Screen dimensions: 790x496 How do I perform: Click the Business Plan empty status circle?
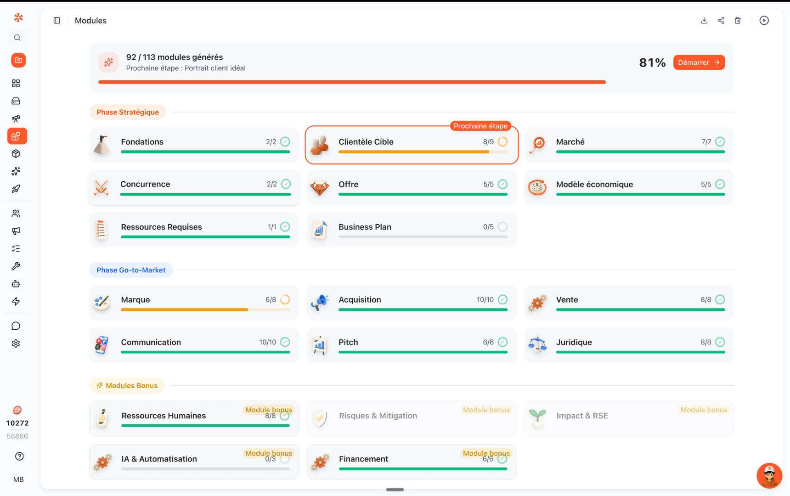tap(503, 227)
